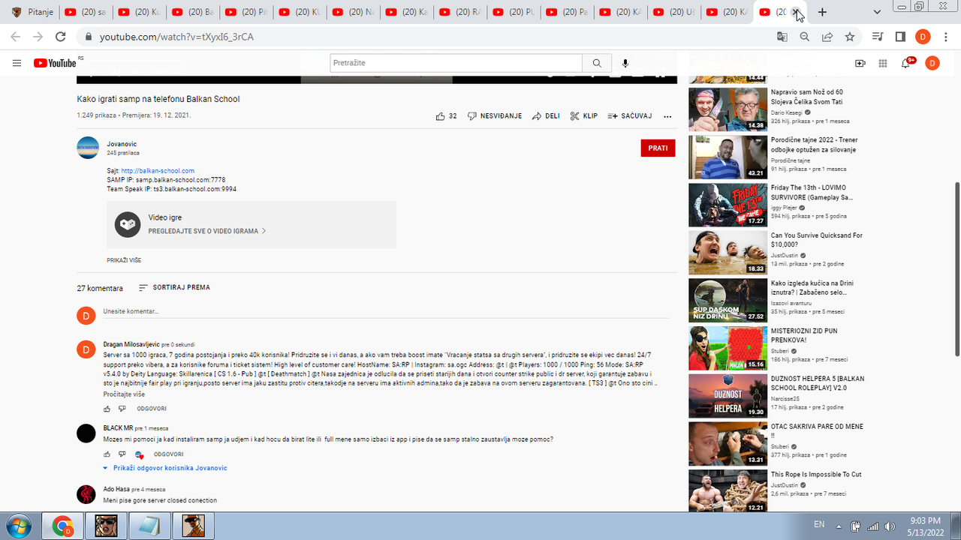Open Chrome profile D avatar
The image size is (961, 540).
coord(923,37)
